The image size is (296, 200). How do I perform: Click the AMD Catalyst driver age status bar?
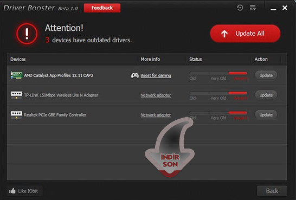(218, 73)
